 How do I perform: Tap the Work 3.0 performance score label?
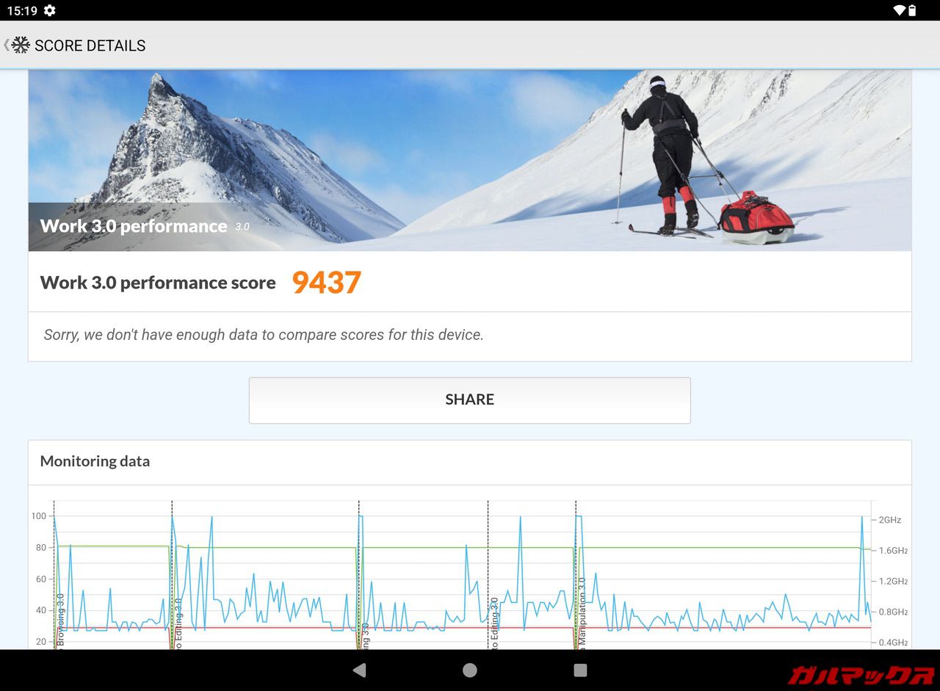158,283
